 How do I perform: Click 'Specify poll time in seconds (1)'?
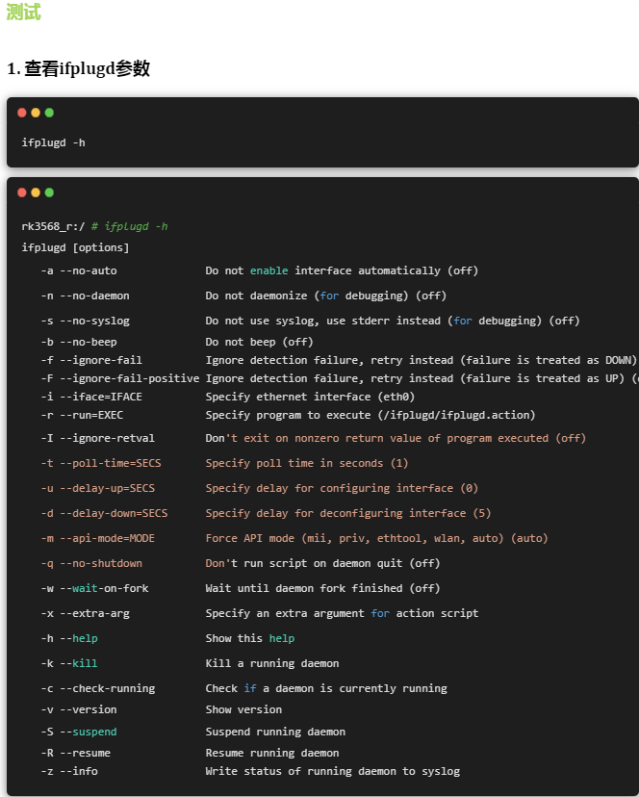[307, 463]
